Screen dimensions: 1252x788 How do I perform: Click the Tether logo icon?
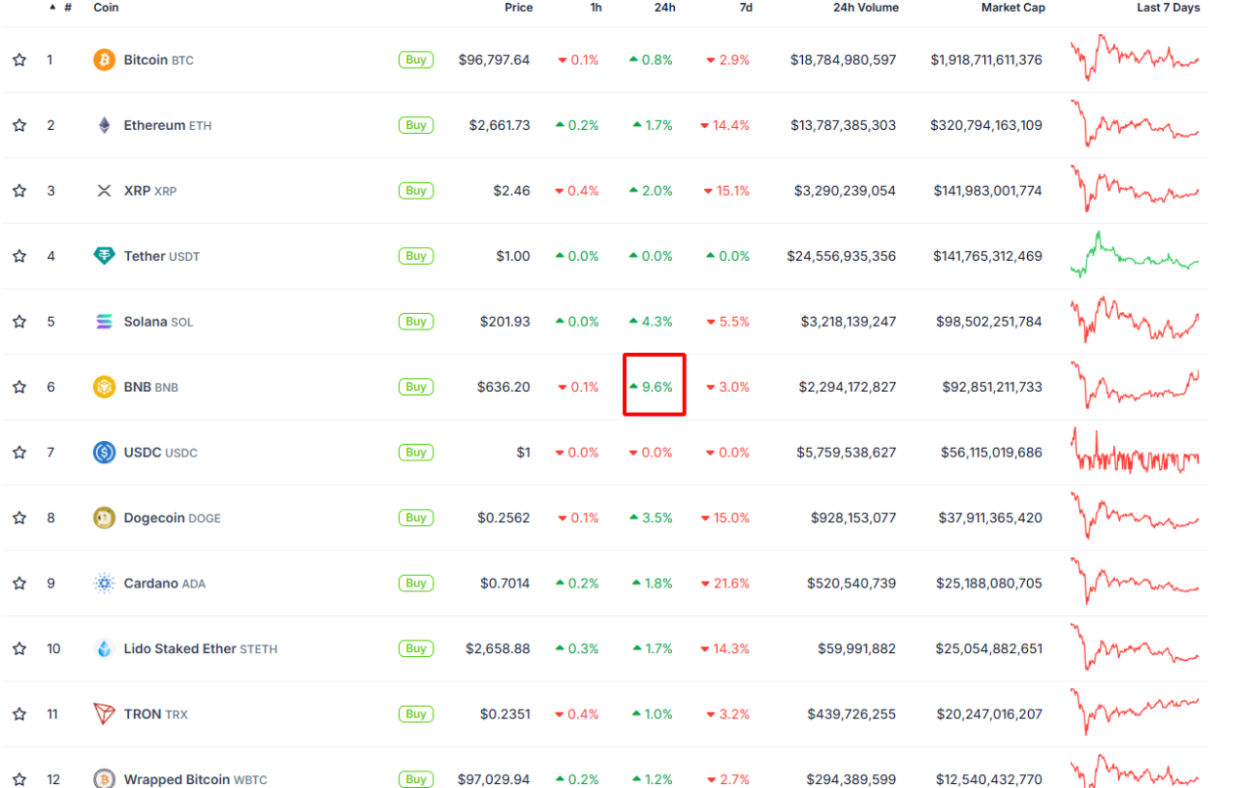pyautogui.click(x=104, y=256)
